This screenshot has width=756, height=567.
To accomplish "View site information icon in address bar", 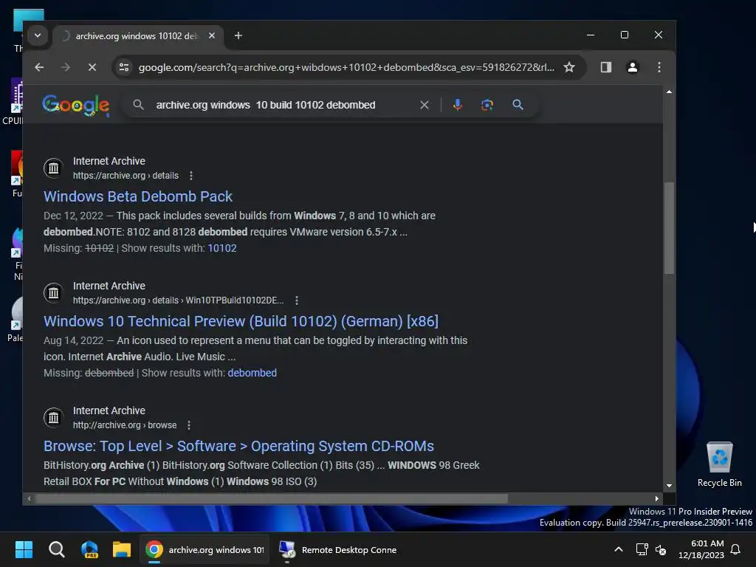I will tap(124, 67).
